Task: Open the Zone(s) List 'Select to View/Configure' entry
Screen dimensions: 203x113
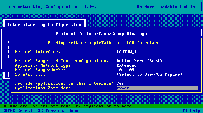Action: [x=149, y=75]
